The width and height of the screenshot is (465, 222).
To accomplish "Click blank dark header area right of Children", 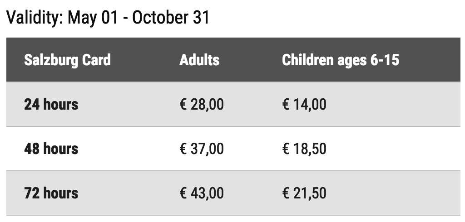I will coord(431,60).
